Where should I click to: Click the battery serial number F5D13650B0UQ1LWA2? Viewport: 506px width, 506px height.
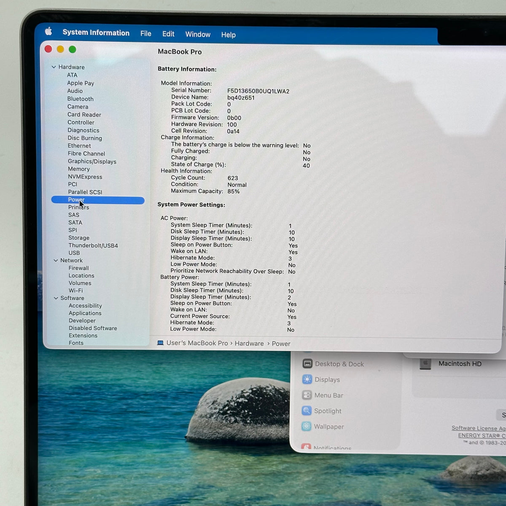pos(258,91)
